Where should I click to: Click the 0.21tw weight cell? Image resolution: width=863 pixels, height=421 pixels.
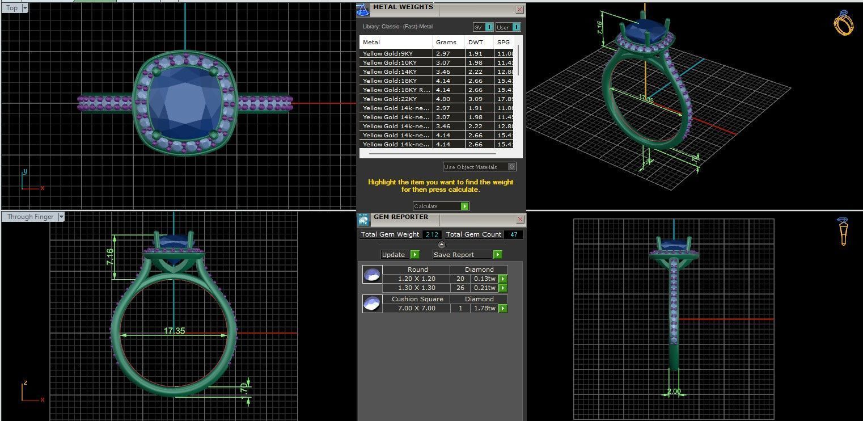(x=484, y=288)
